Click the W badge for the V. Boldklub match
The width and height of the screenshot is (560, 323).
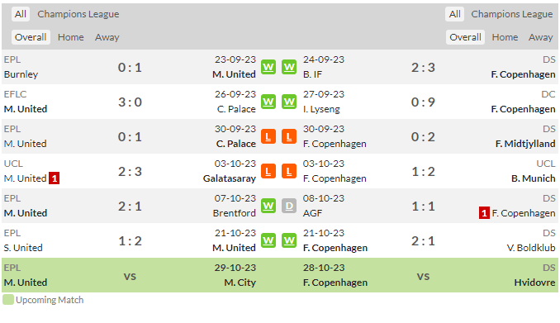tap(289, 240)
